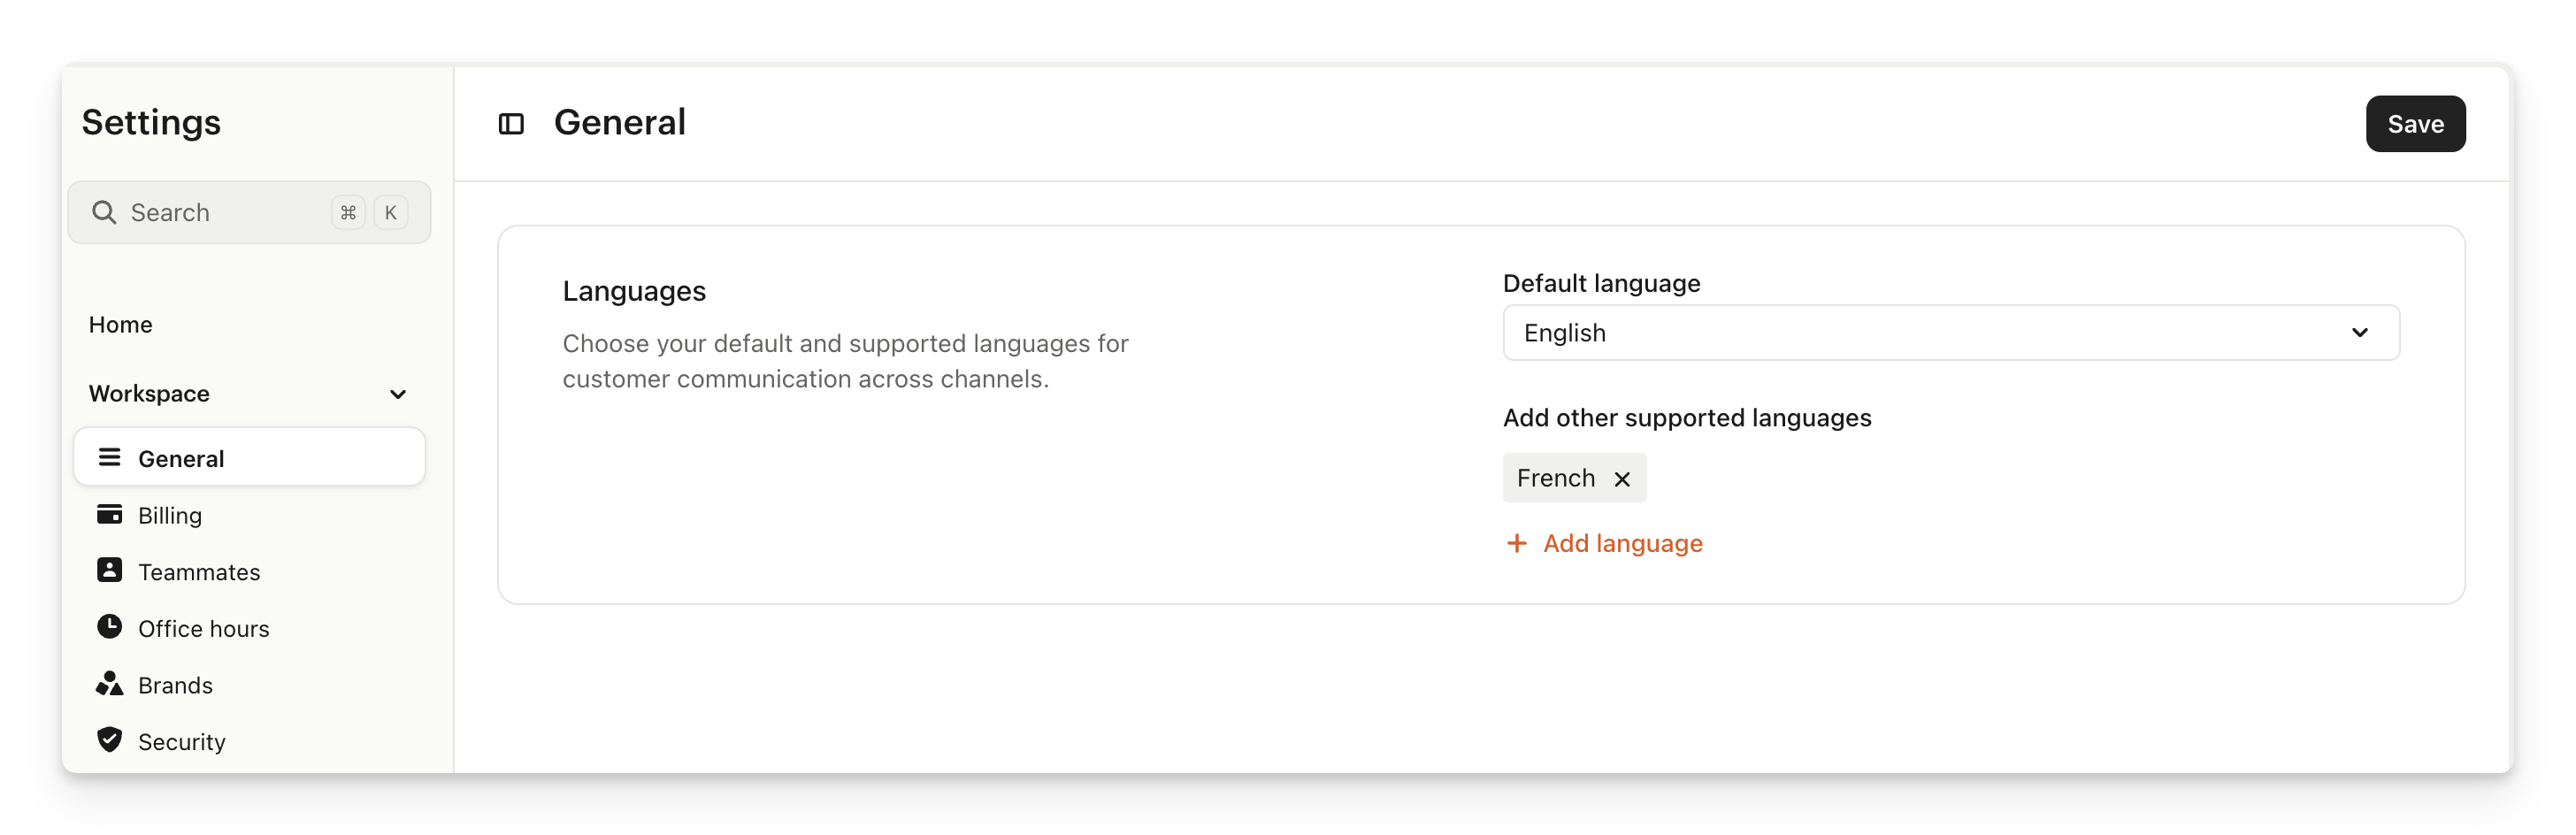Click the English dropdown arrow
Viewport: 2576px width, 835px height.
tap(2359, 333)
